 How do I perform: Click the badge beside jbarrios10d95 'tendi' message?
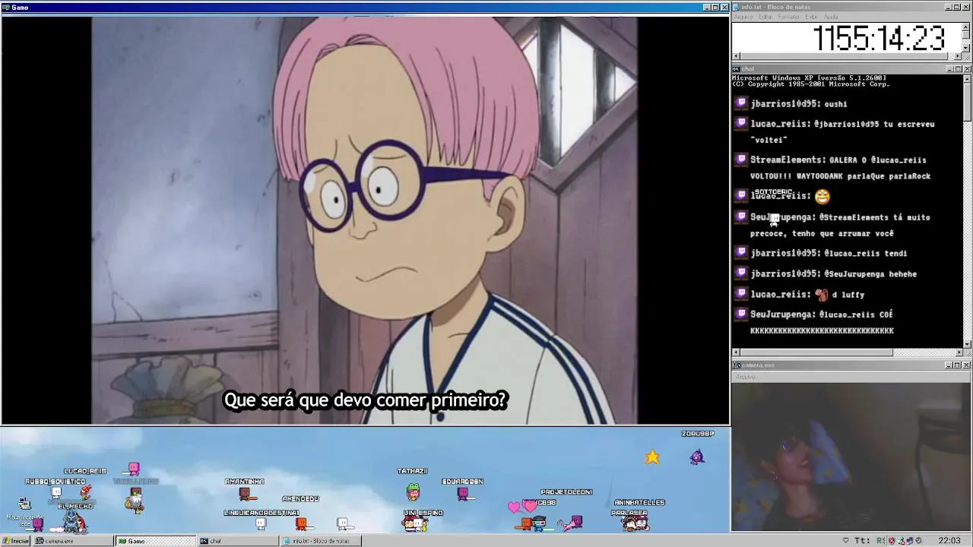[741, 252]
